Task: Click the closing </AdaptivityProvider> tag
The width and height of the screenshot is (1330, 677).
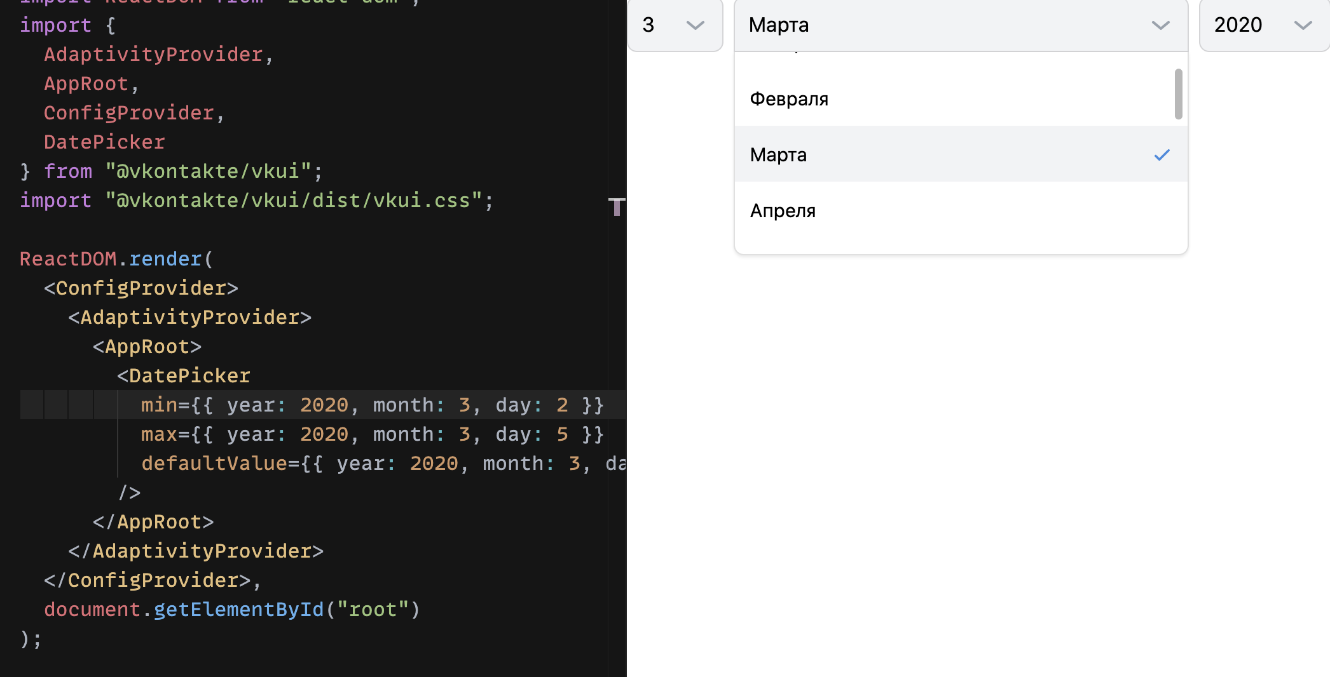Action: tap(196, 551)
